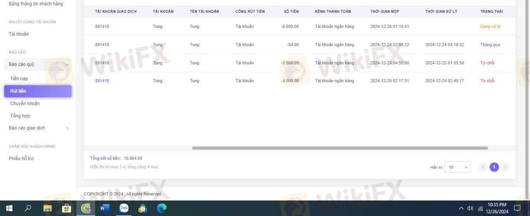Click processing time 2024-12-24 04:19:32
The height and width of the screenshot is (216, 530).
click(x=445, y=45)
